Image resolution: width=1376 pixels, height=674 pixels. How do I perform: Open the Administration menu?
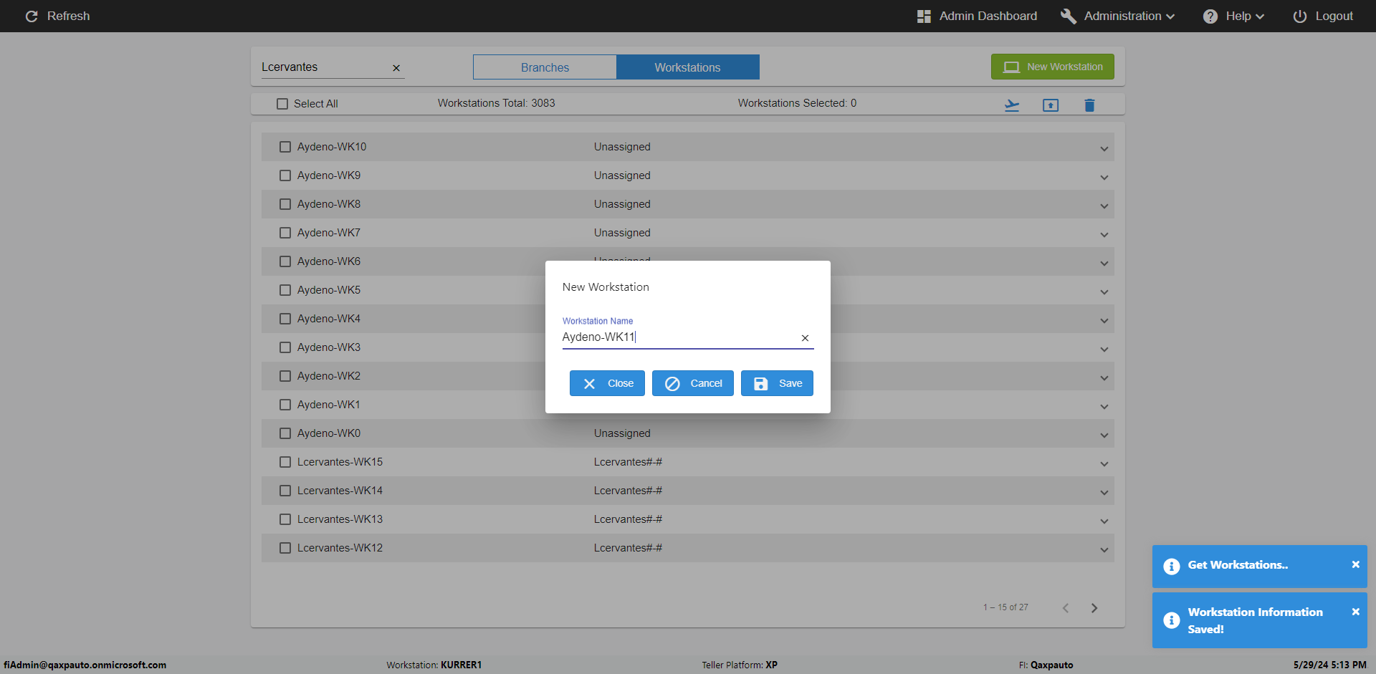(1117, 16)
